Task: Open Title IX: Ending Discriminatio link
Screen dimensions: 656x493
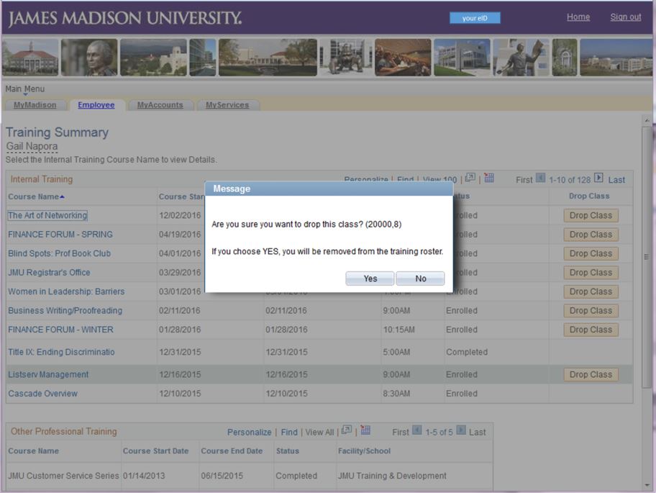Action: (x=61, y=352)
